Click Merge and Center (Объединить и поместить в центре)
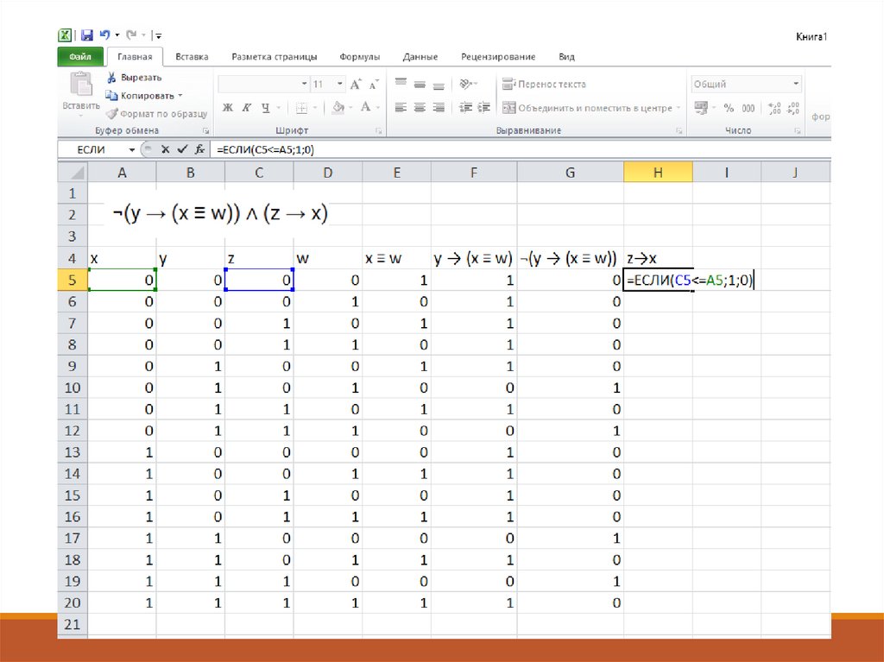Viewport: 884px width, 662px height. [587, 108]
